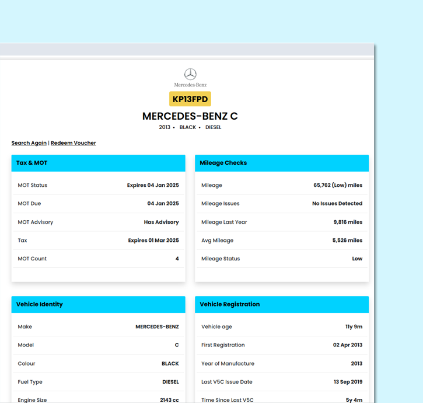Click the Model label
Image resolution: width=423 pixels, height=403 pixels.
coord(26,345)
